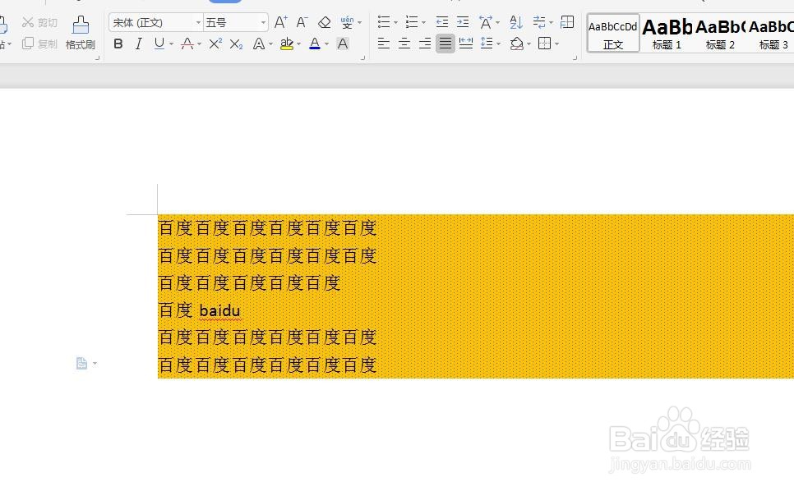Open underline style dropdown arrow
This screenshot has width=794, height=491.
[x=172, y=44]
